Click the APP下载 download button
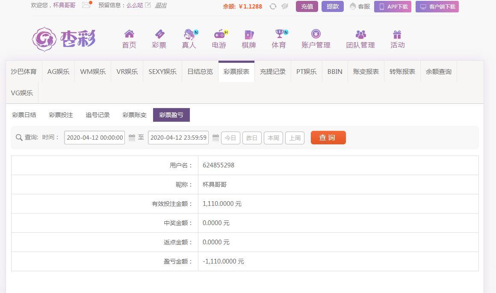Image resolution: width=496 pixels, height=293 pixels. [393, 7]
